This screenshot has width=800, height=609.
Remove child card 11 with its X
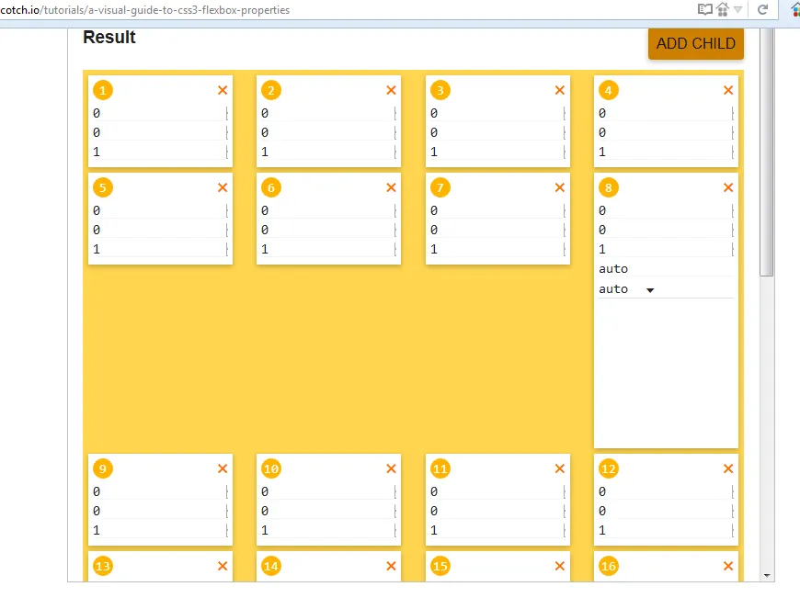(x=560, y=468)
